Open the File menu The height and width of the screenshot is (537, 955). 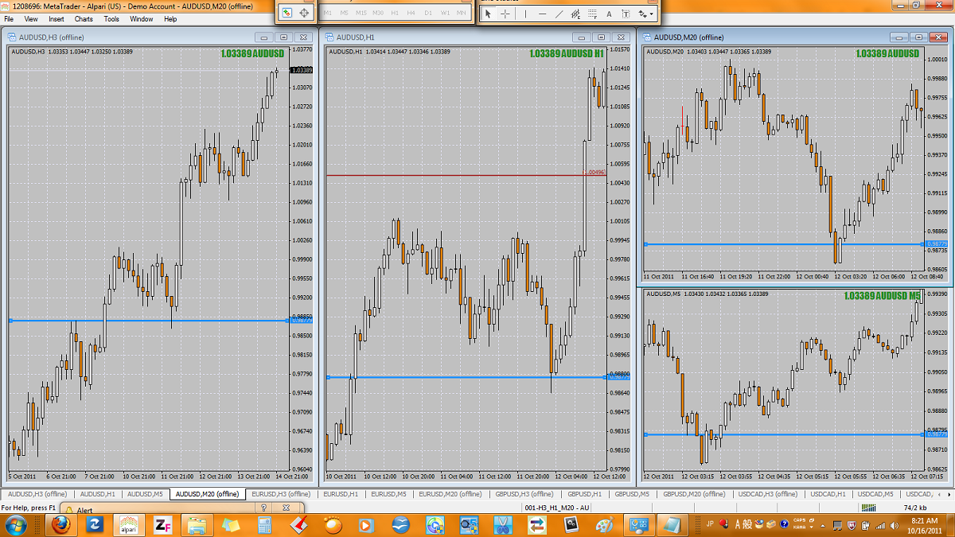(10, 18)
